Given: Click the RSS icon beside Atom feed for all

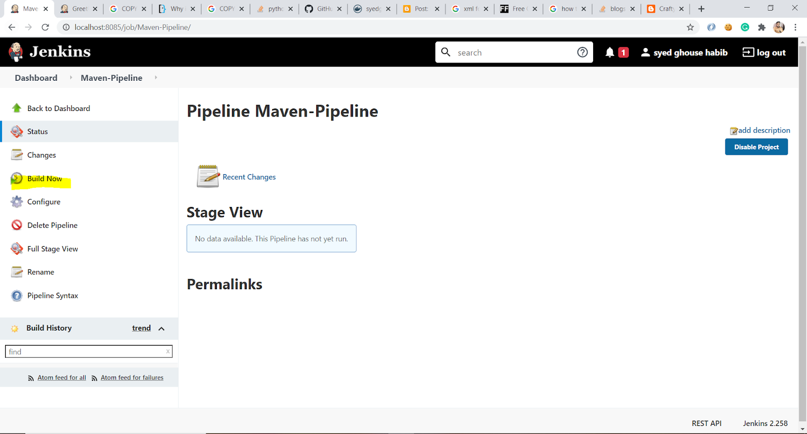Looking at the screenshot, I should point(31,378).
